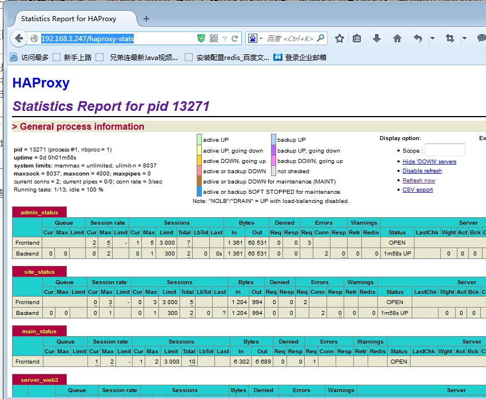Screen dimensions: 486x399
Task: Click the active UP green legend swatch
Action: [x=198, y=139]
